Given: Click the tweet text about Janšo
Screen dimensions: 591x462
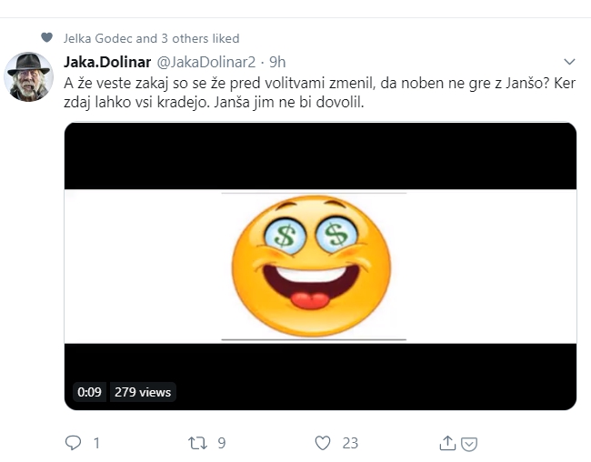Looking at the screenshot, I should coord(320,93).
